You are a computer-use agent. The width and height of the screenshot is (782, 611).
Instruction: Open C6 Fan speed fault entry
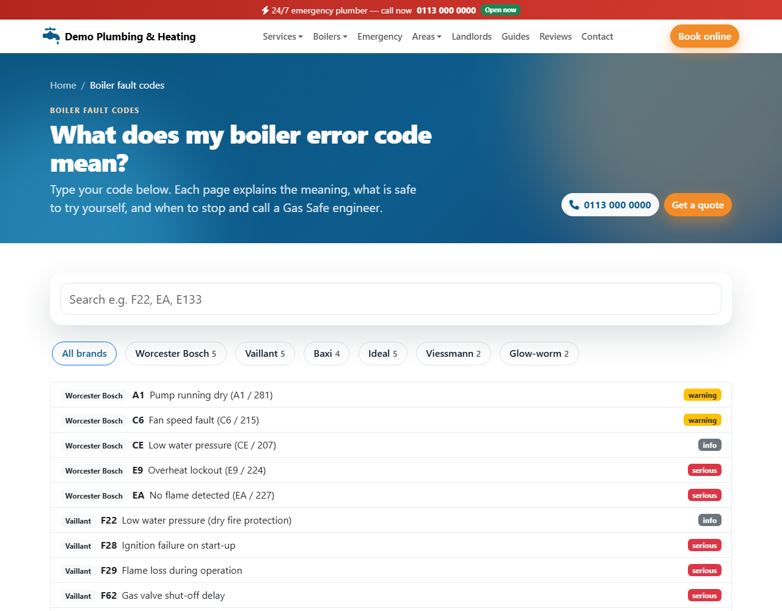[x=391, y=420]
